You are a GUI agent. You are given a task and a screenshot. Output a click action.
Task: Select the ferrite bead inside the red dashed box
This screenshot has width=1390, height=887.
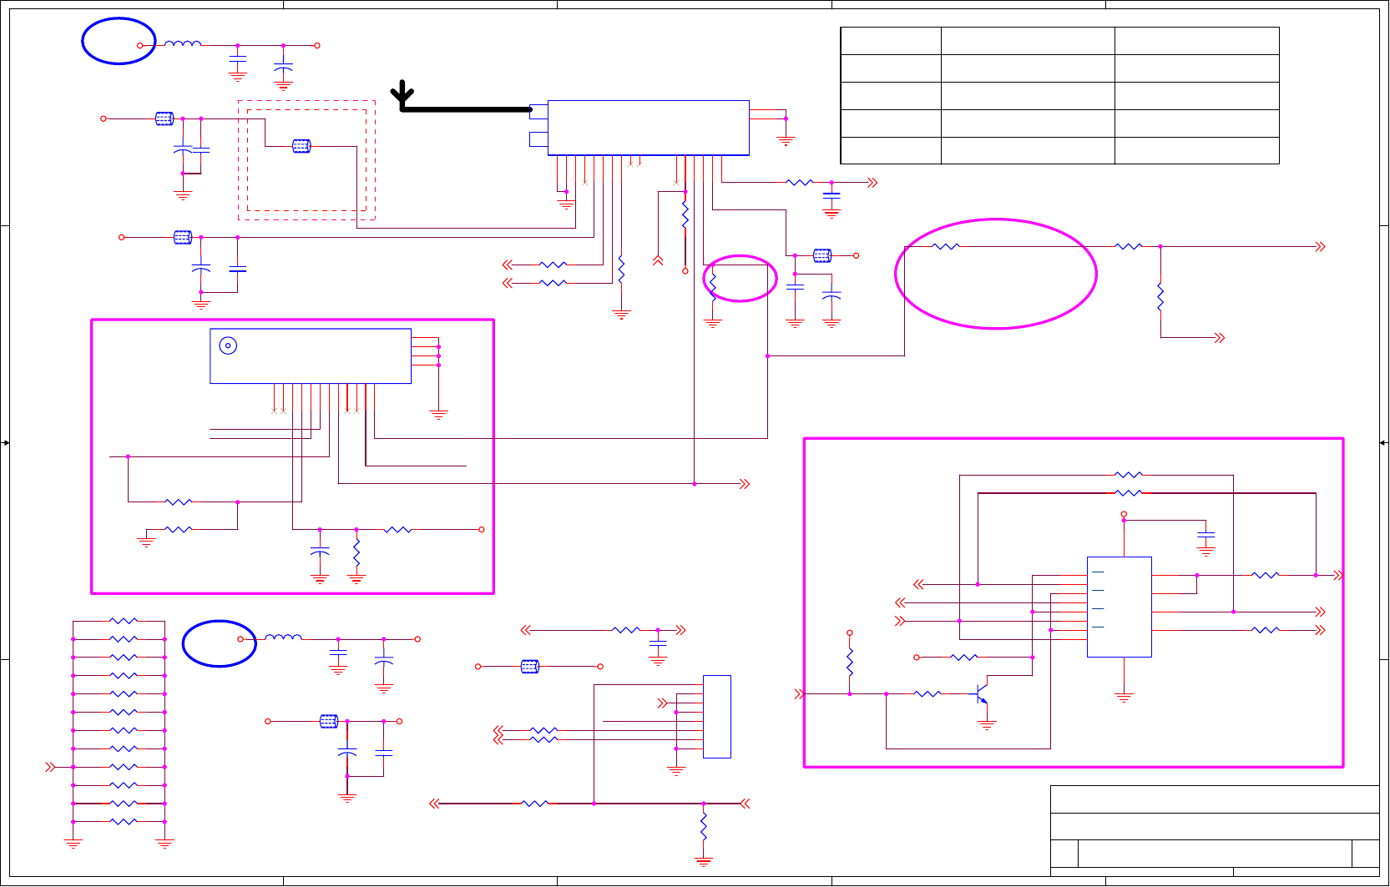(301, 146)
